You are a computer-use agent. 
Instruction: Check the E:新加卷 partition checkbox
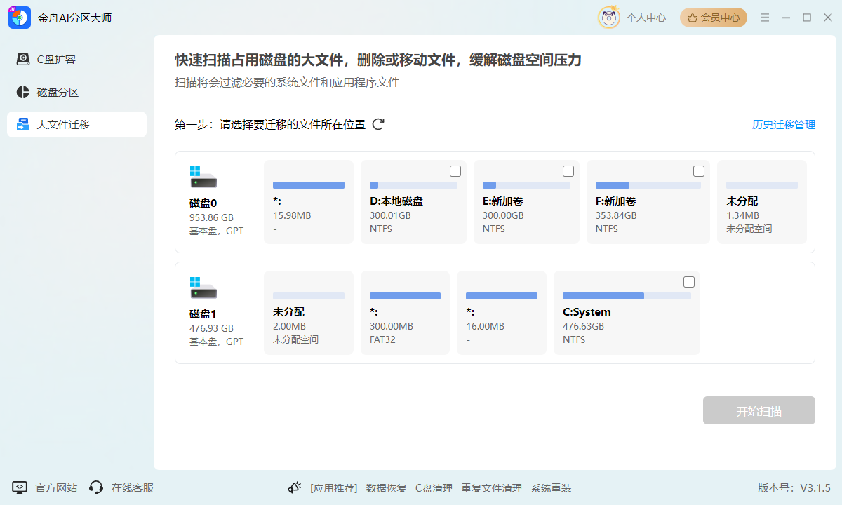[x=568, y=170]
